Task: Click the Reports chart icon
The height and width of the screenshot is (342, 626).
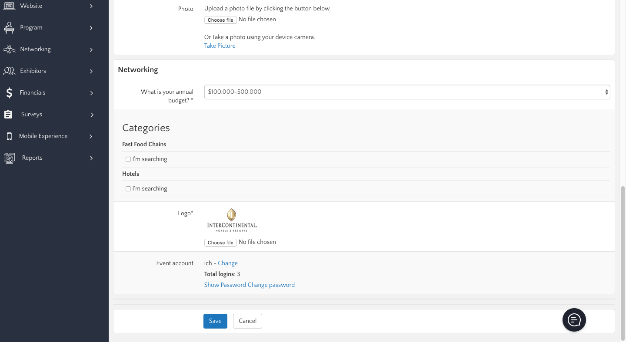Action: (9, 158)
